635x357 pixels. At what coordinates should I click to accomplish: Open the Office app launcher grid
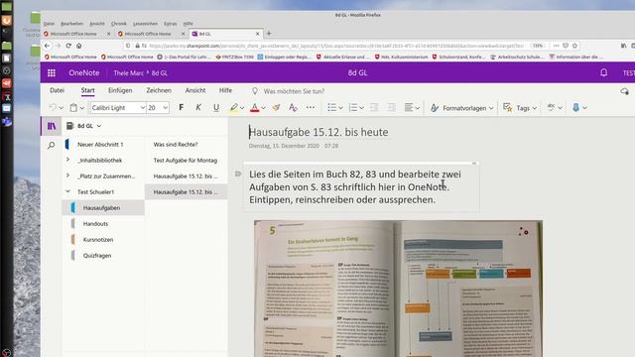point(52,72)
